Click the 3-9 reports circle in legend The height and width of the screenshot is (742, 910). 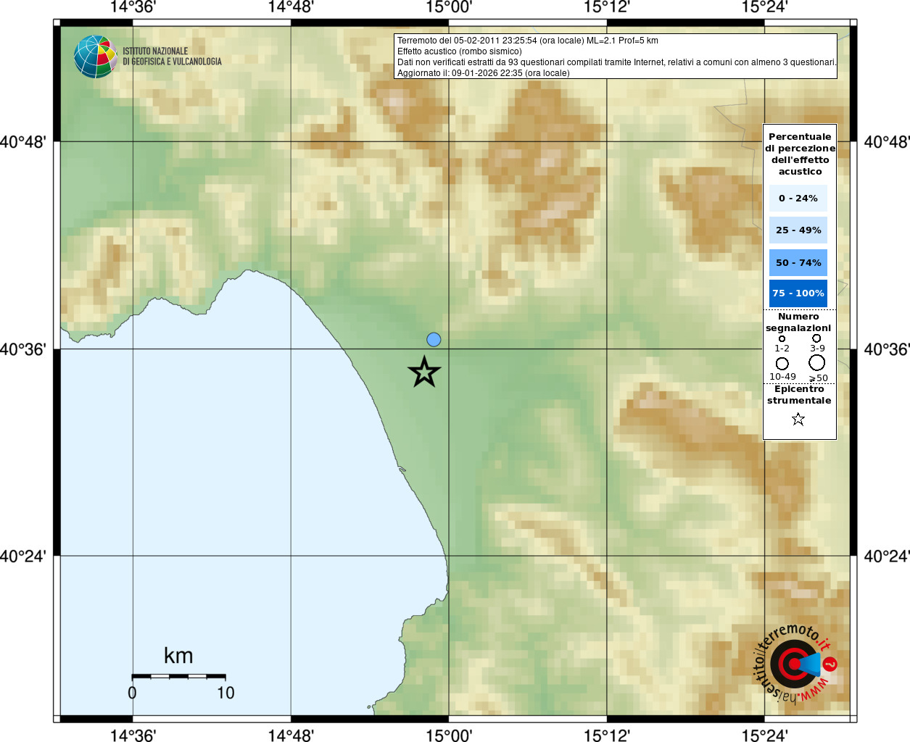coord(816,338)
